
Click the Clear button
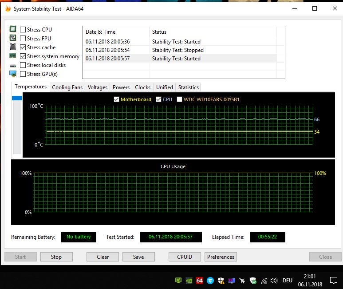click(103, 257)
